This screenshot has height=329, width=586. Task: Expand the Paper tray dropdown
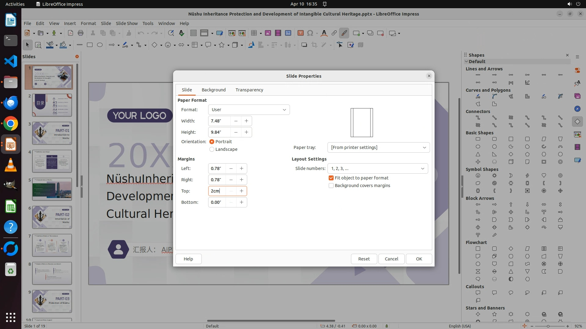click(378, 147)
